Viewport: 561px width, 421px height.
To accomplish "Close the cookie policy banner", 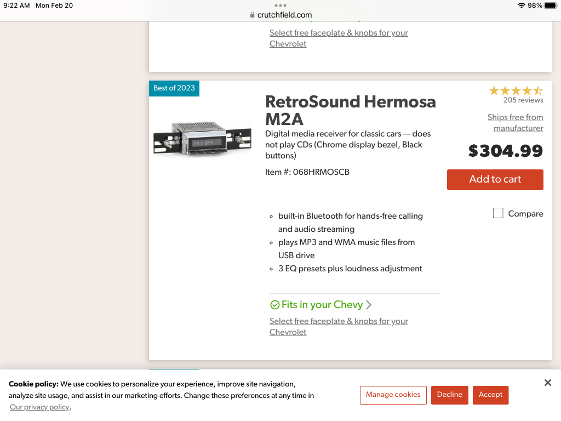I will [547, 383].
